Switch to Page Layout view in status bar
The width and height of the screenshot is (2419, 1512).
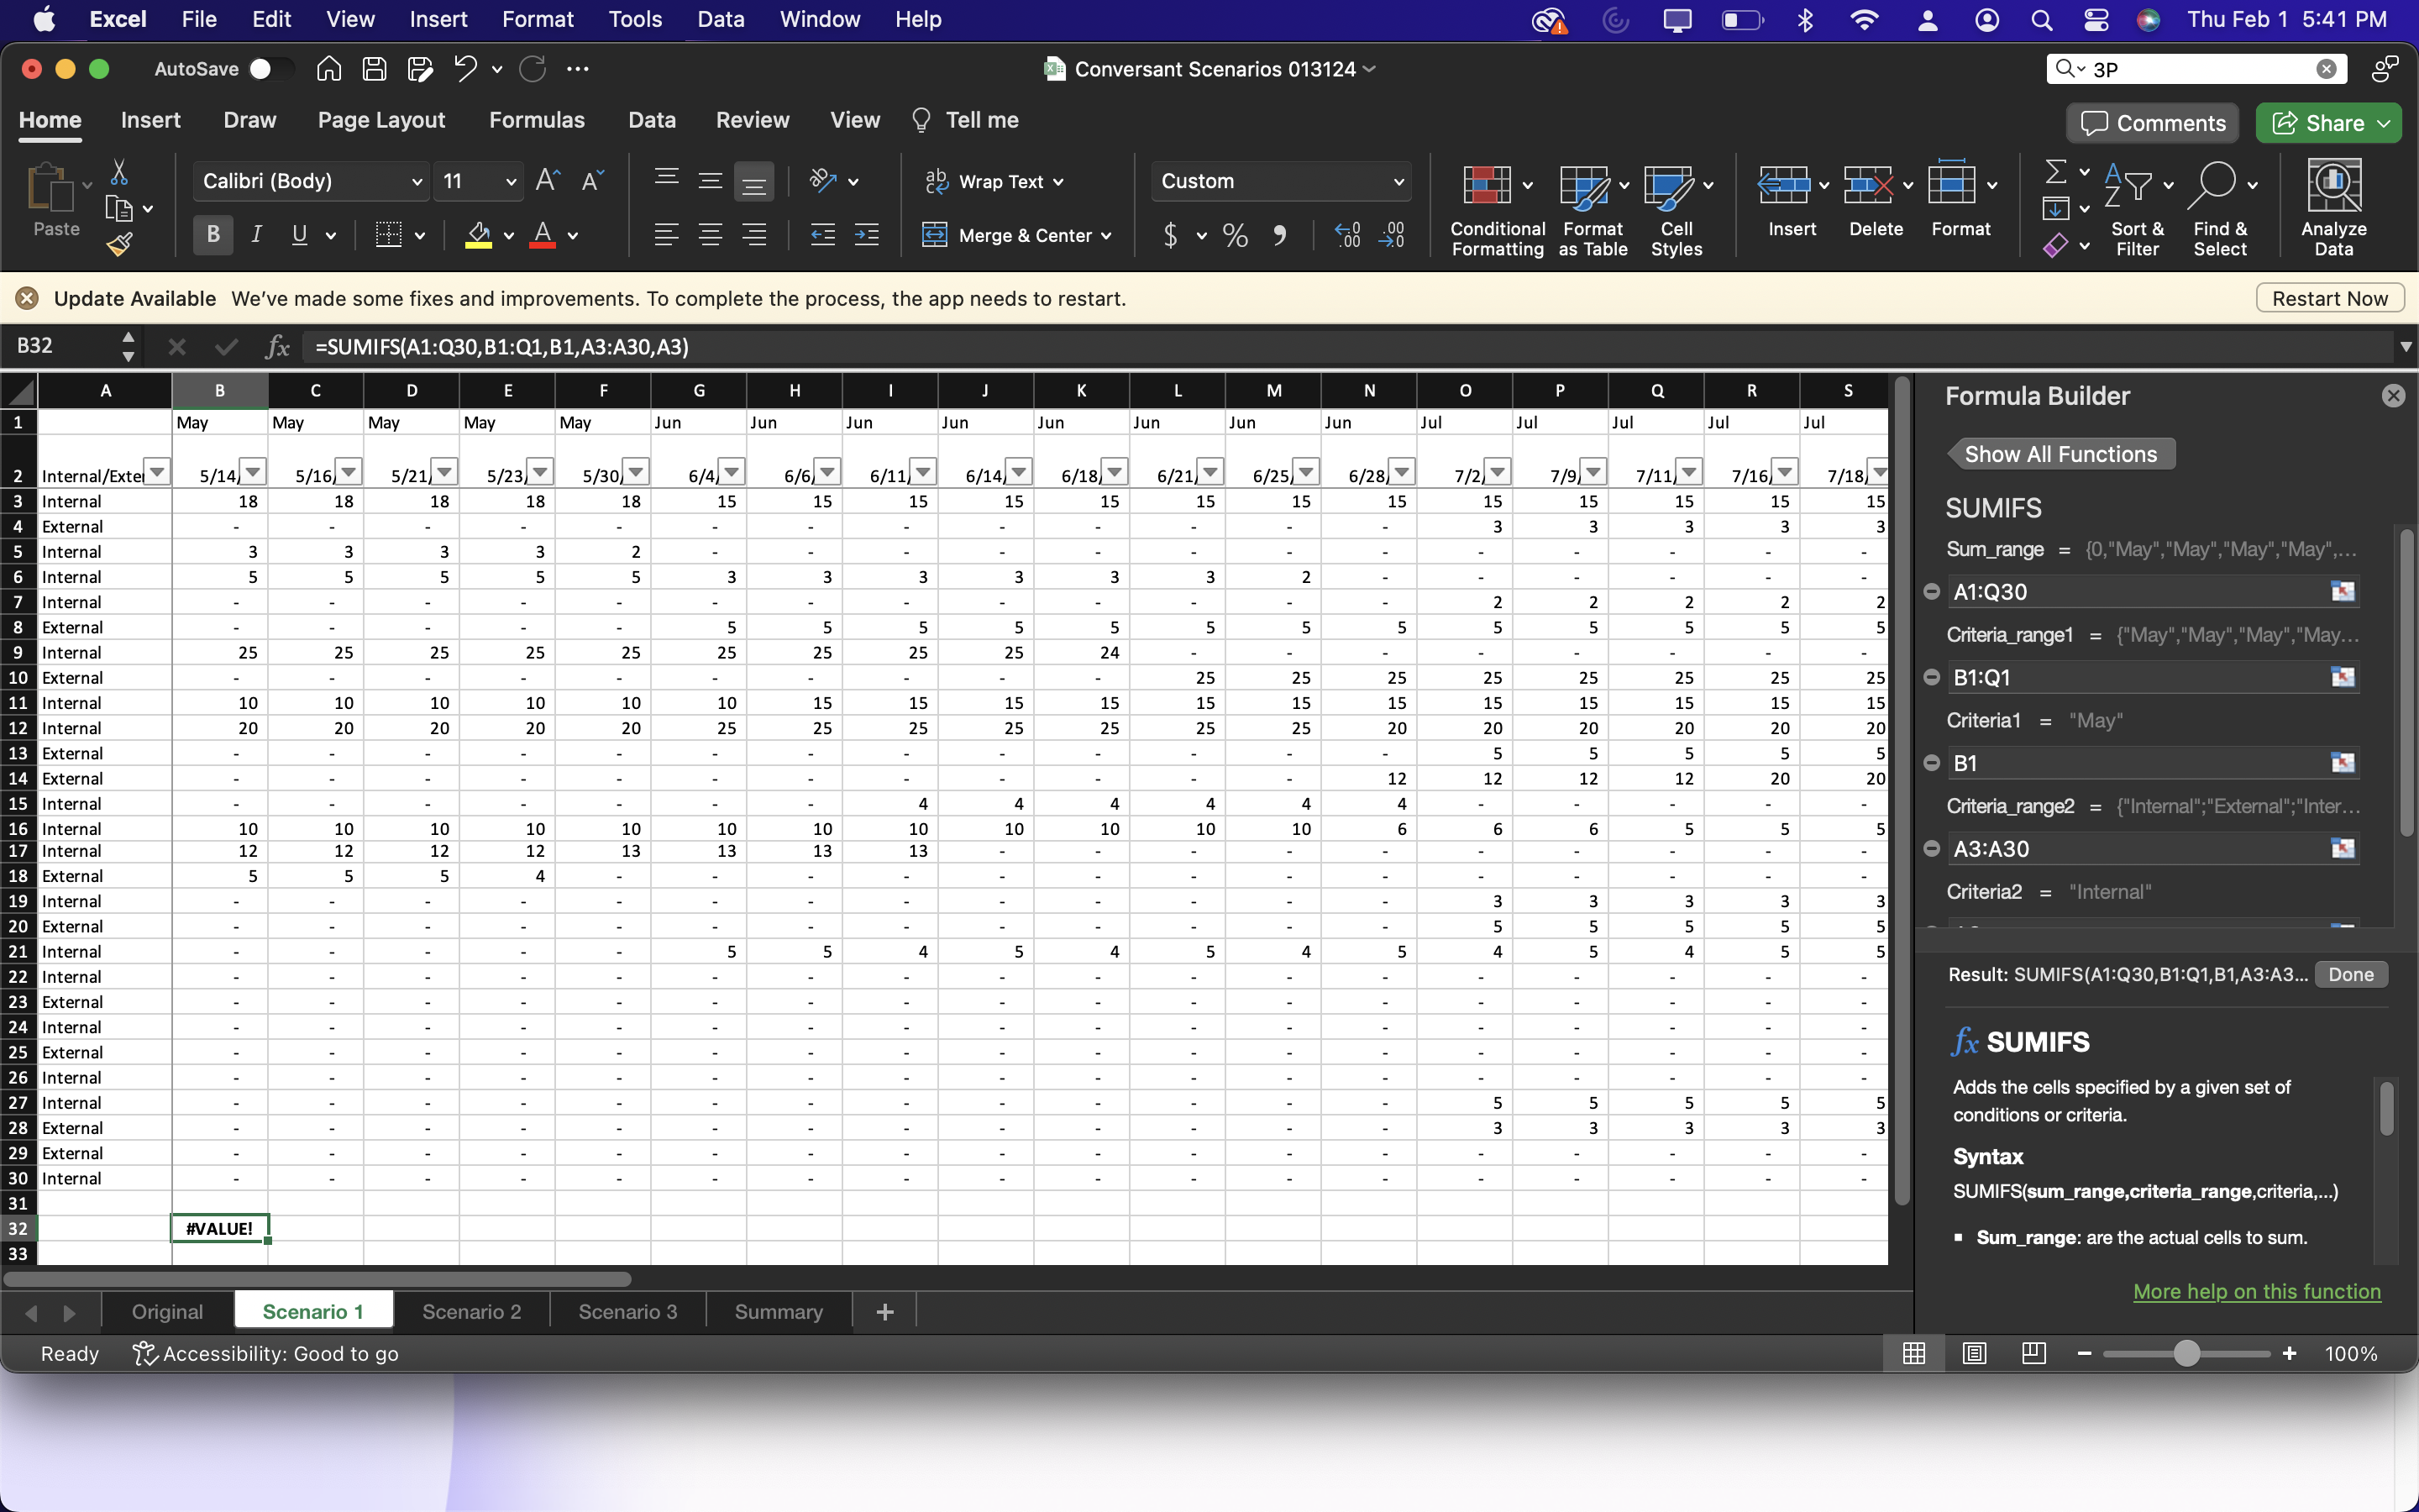(x=1974, y=1353)
